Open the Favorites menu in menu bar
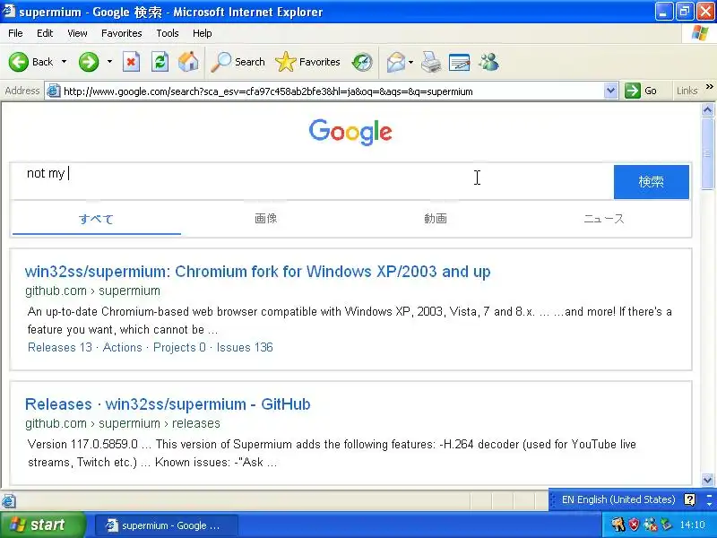Image resolution: width=717 pixels, height=538 pixels. tap(122, 33)
